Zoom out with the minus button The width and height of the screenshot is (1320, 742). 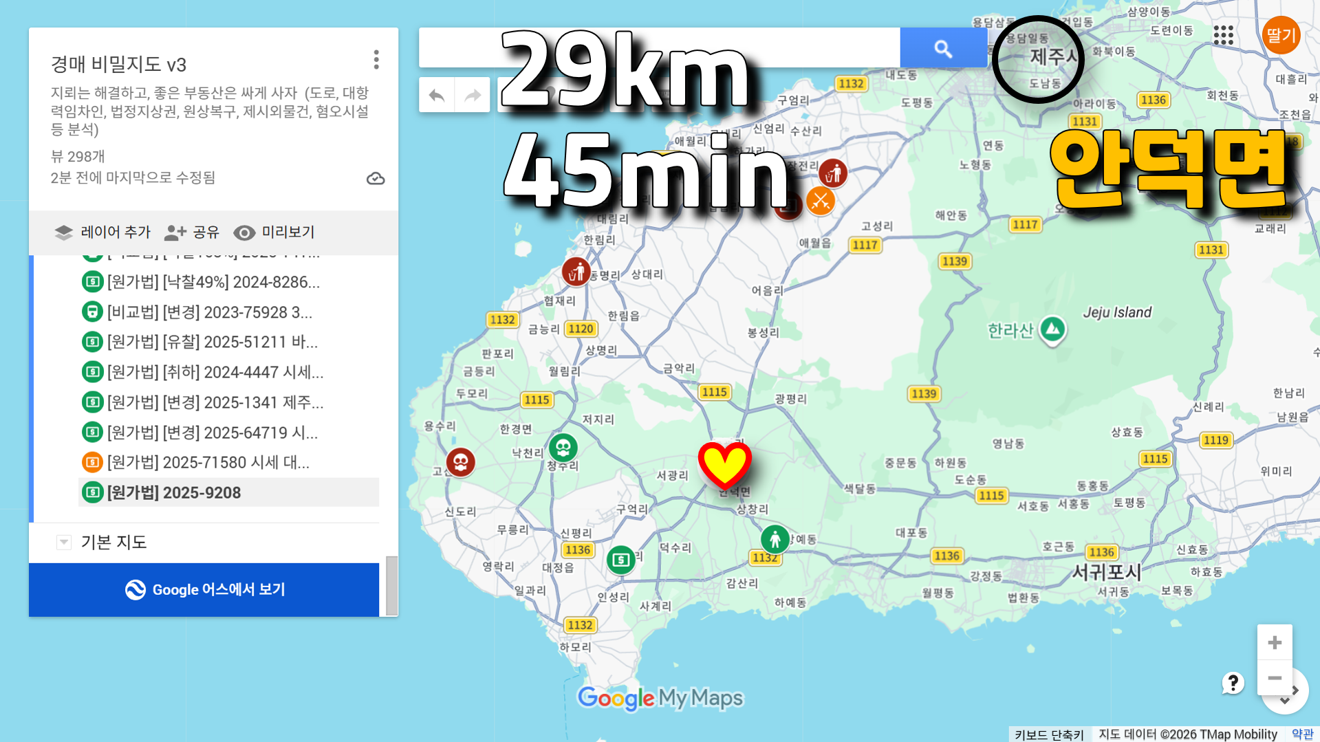(1275, 678)
